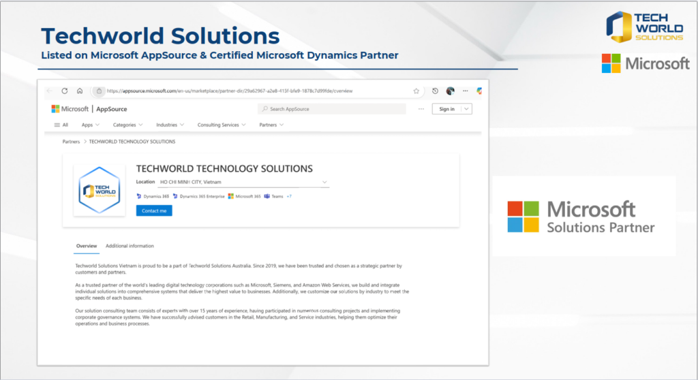Open the Industries dropdown
The height and width of the screenshot is (380, 698).
point(170,125)
